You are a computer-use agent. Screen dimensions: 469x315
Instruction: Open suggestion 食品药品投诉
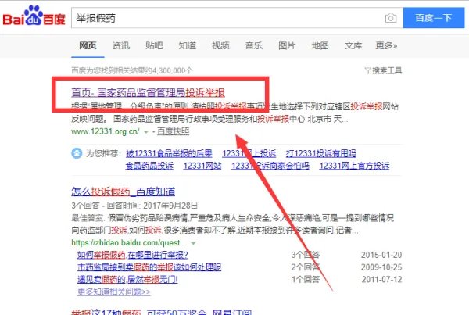pyautogui.click(x=149, y=166)
